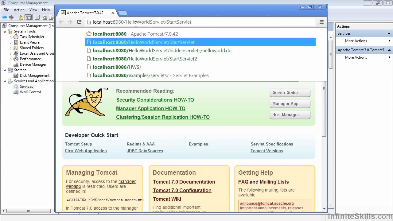Close the Apache Tomcat/7.0.42 browser tab

point(113,13)
